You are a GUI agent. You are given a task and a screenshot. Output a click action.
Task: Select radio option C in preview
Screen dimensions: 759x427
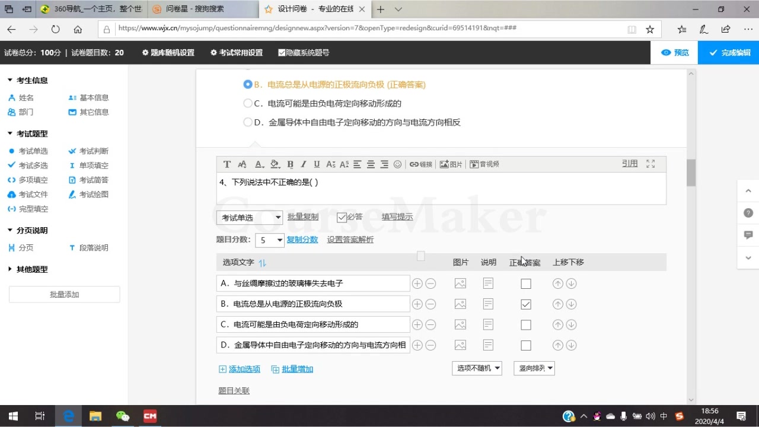[248, 103]
